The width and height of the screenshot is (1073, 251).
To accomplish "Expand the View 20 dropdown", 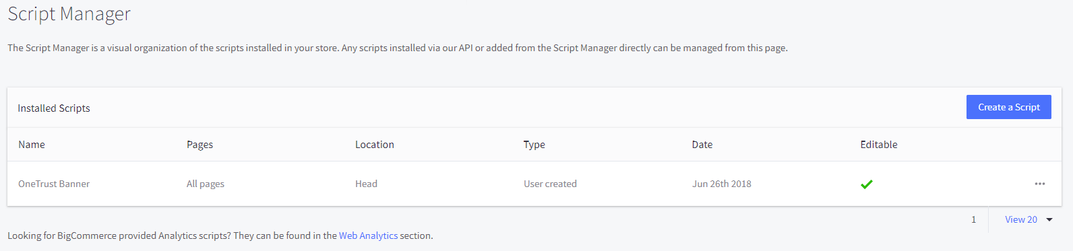I will 1028,219.
